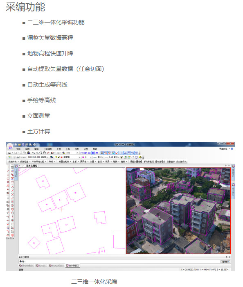Screen dimensions: 243x287
Task: Click the 调整矢量高程 toolbar button
Action: click(136, 162)
